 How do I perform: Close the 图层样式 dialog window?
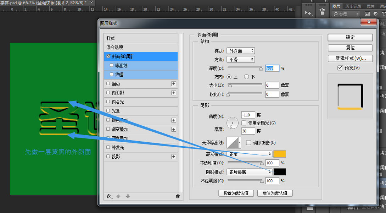(x=369, y=22)
